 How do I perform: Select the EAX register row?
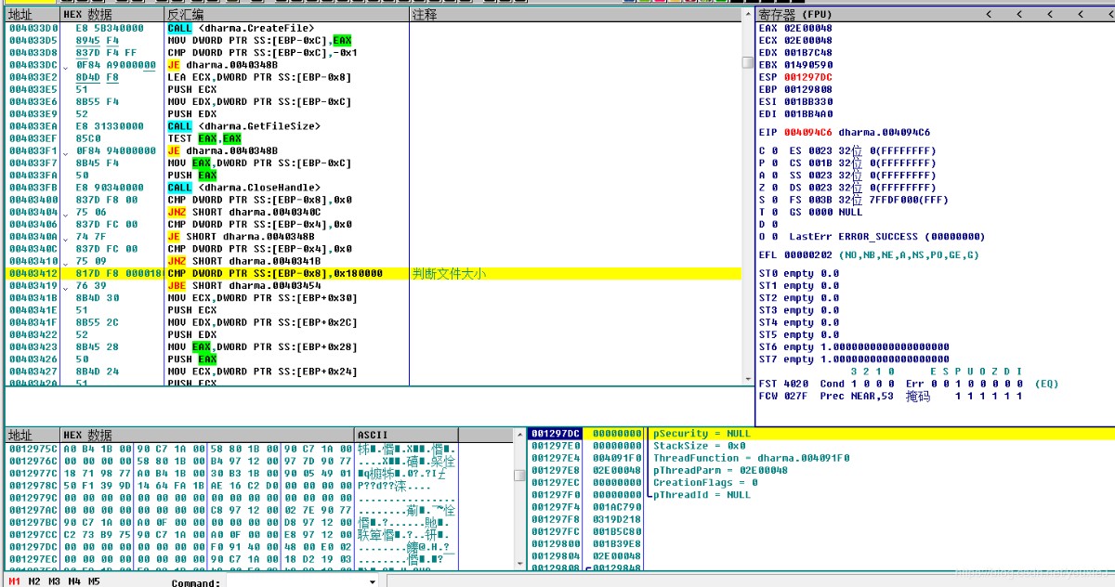795,29
